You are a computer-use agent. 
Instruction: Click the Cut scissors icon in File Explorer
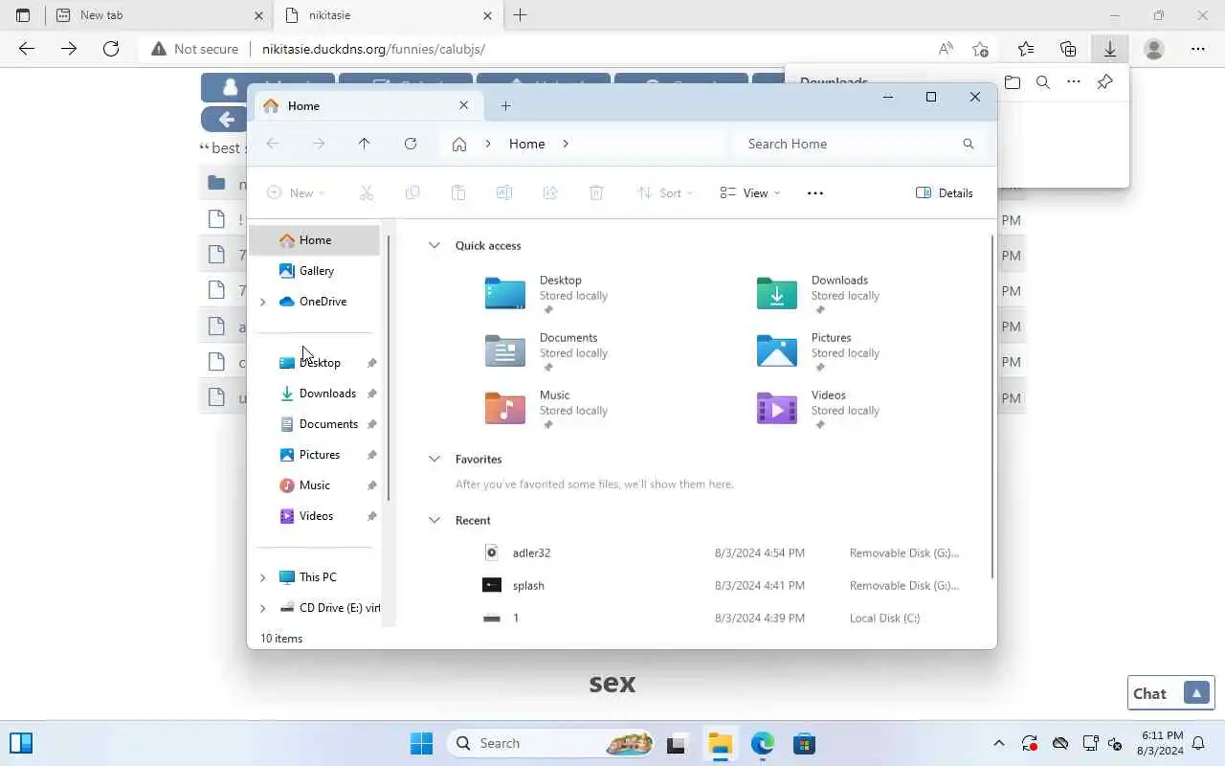tap(367, 192)
